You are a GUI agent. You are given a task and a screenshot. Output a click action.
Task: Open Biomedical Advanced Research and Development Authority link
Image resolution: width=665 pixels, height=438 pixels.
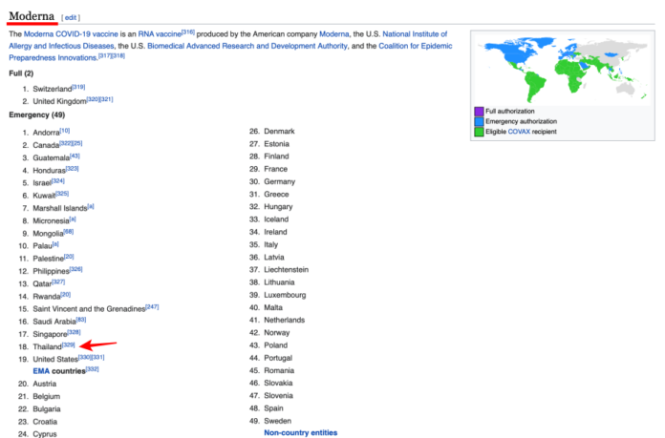tap(247, 46)
